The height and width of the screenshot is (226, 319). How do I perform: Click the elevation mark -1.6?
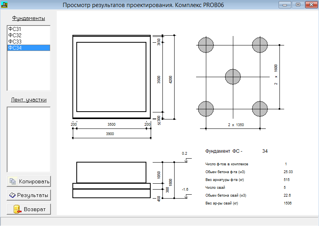pos(185,190)
